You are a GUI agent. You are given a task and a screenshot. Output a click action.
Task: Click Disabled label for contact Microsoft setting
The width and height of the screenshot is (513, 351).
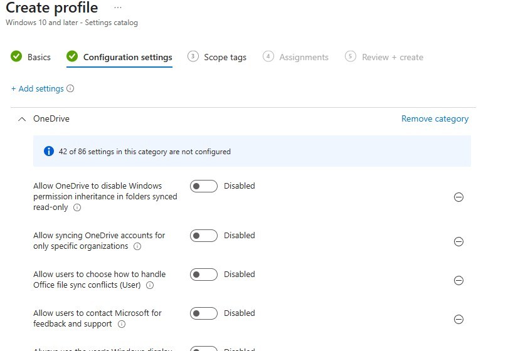(x=239, y=313)
